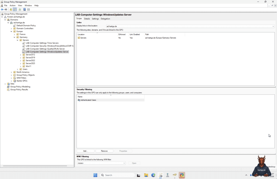Expand the North America tree node

(x=11, y=72)
